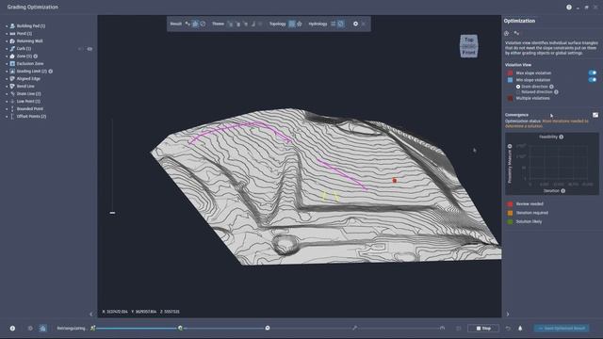Expand Pond tree node
Screen dimensions: 603x339
(x=7, y=34)
